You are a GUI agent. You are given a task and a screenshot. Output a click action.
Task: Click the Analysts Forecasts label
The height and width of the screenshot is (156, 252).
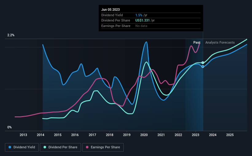click(x=220, y=42)
